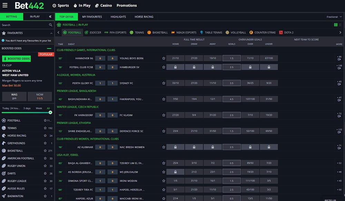The height and width of the screenshot is (201, 345).
Task: Open Club Friendly Games, International Clubs league
Action: (x=86, y=50)
